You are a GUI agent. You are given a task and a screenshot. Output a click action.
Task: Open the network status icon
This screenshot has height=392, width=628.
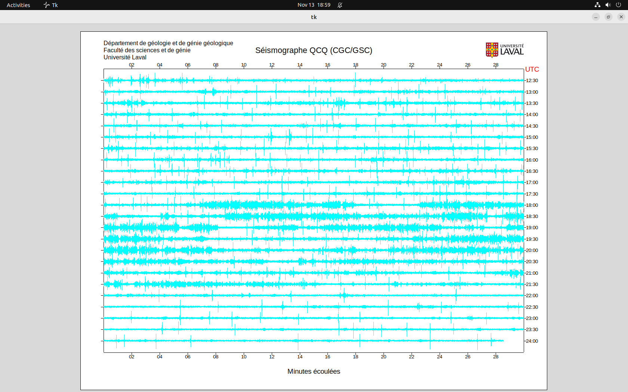597,5
